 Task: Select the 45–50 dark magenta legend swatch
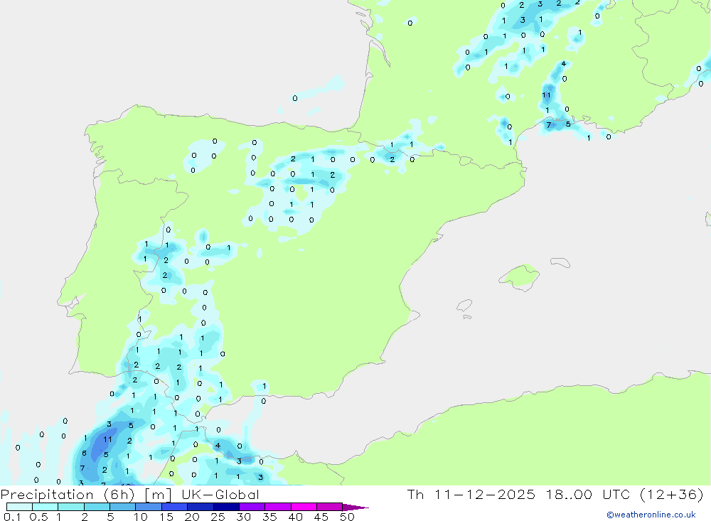[330, 507]
